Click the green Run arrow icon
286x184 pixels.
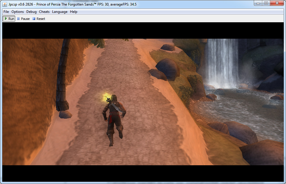click(6, 18)
